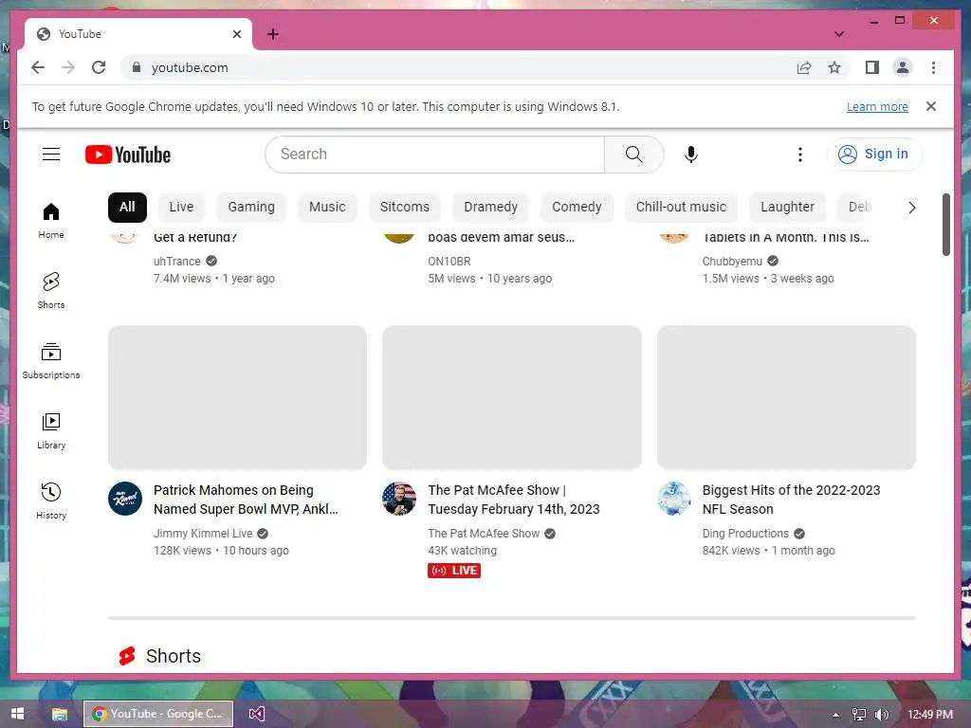Click the Learn more link

877,106
